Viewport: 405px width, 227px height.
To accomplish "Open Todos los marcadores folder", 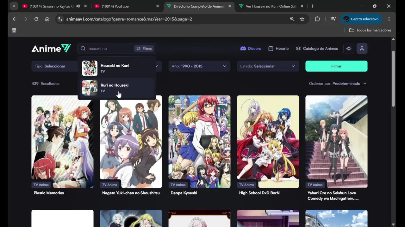I will coord(370,30).
